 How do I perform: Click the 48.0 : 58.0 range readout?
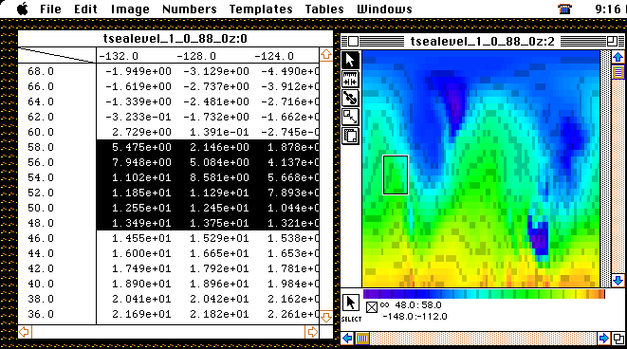click(x=418, y=305)
